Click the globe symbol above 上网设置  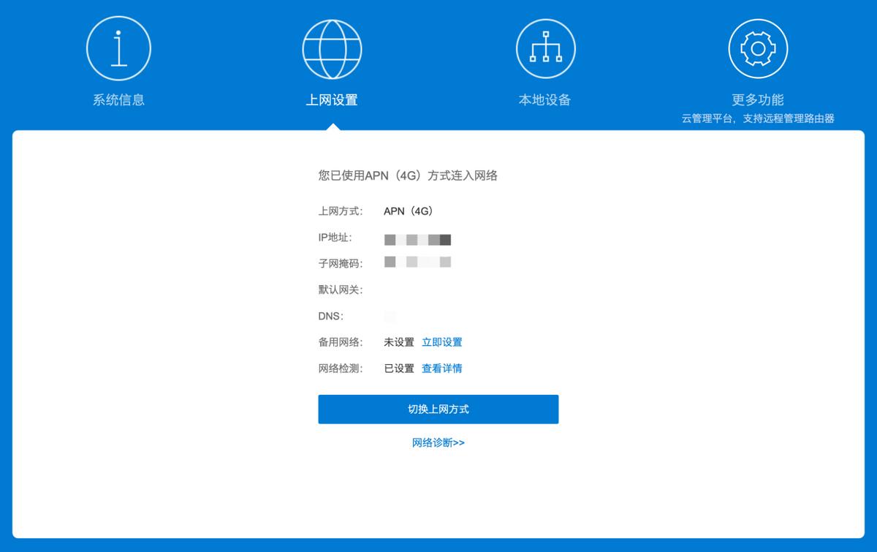point(333,48)
